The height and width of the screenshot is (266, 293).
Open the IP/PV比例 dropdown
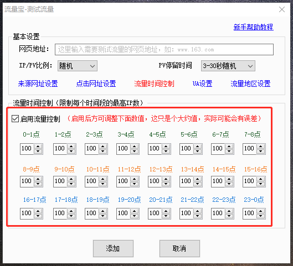(78, 66)
